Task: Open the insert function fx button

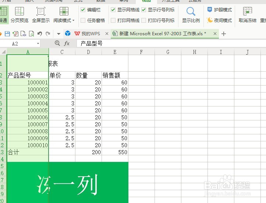Action: point(67,44)
